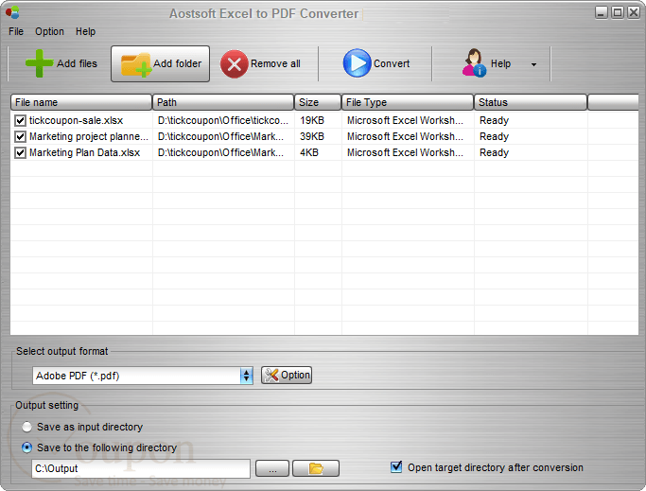Open the Help menu in menu bar
The image size is (646, 491).
click(x=85, y=31)
